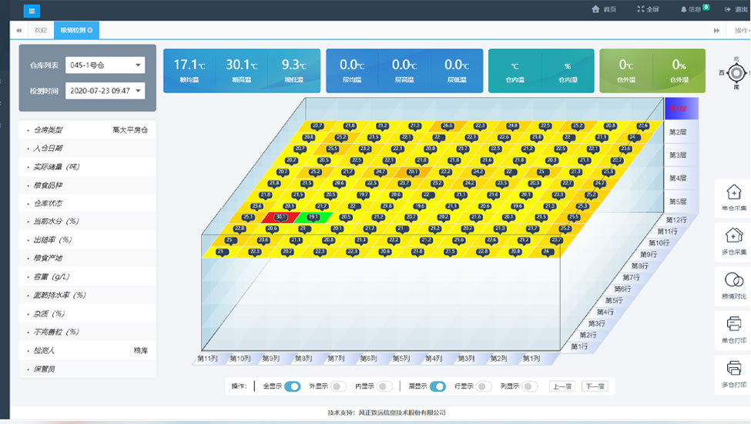Switch to 欢迎 tab
Image resolution: width=751 pixels, height=424 pixels.
click(x=40, y=30)
